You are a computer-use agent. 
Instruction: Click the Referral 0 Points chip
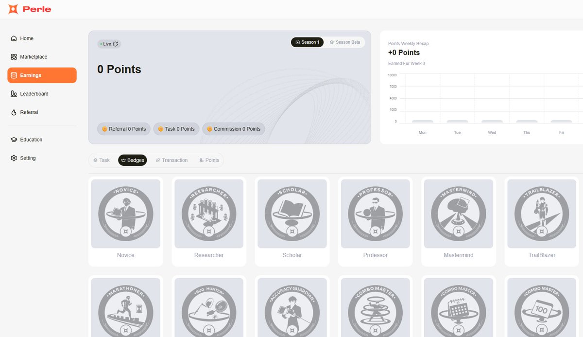coord(124,129)
